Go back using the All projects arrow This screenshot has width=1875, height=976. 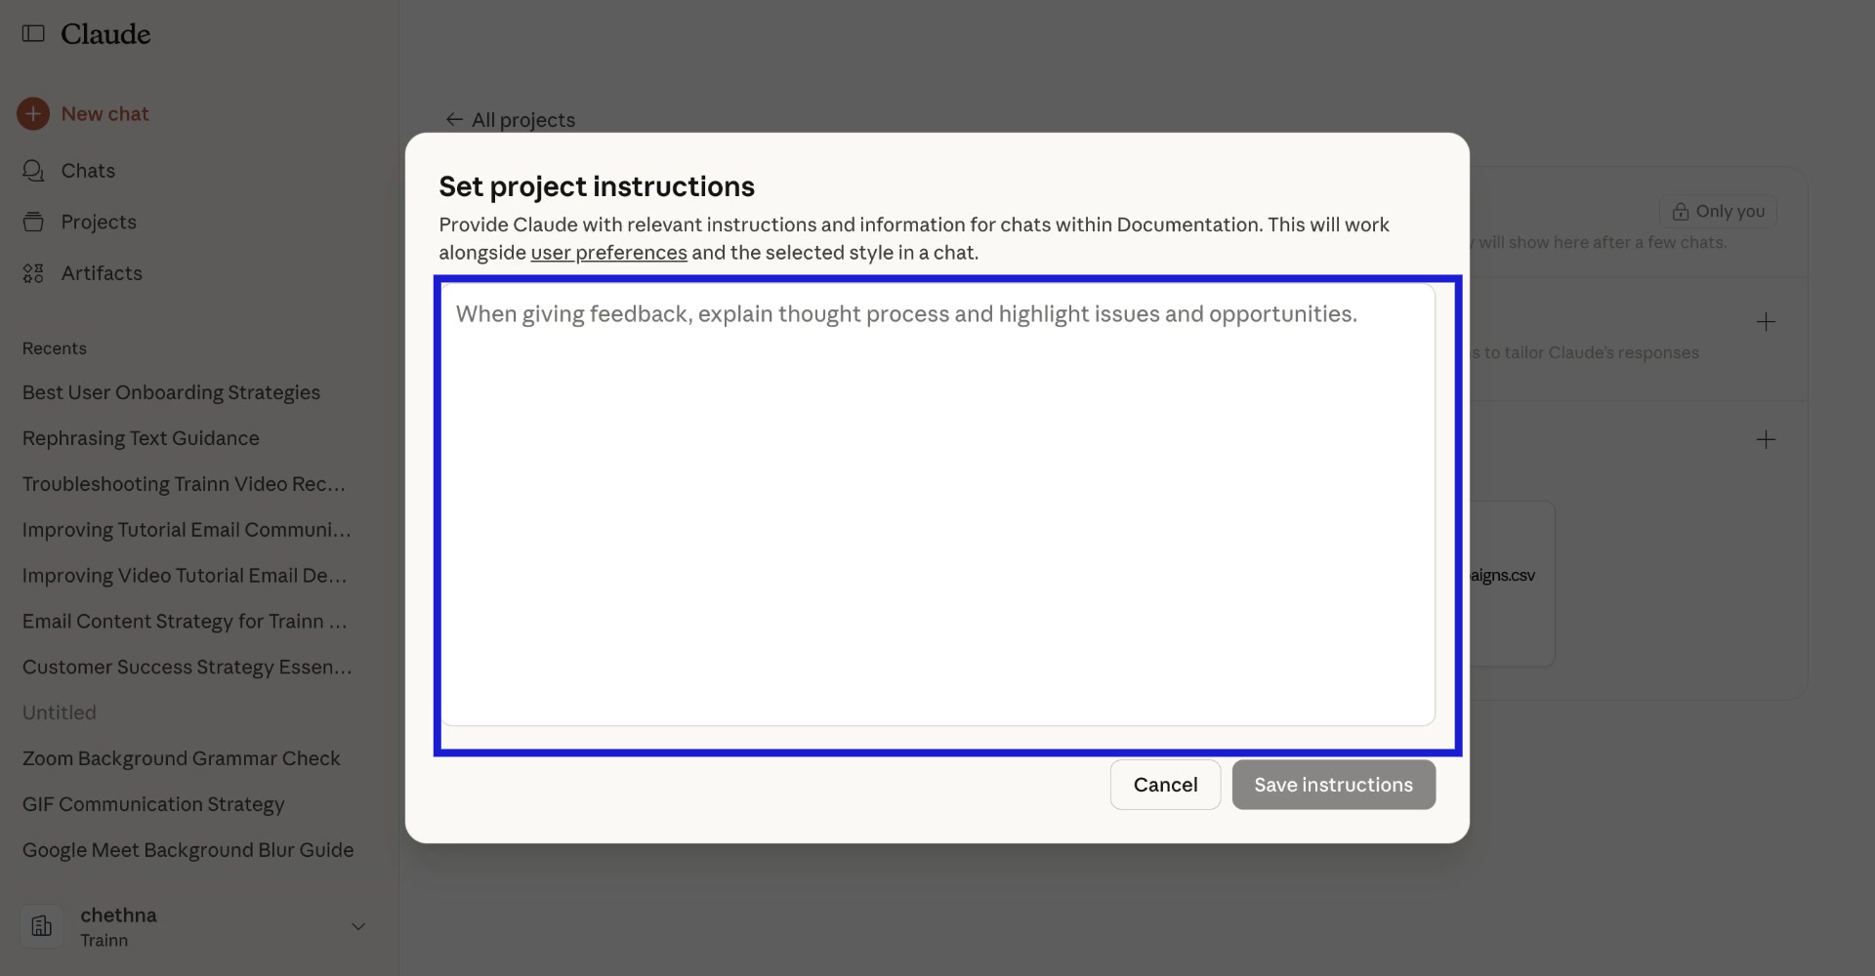455,119
